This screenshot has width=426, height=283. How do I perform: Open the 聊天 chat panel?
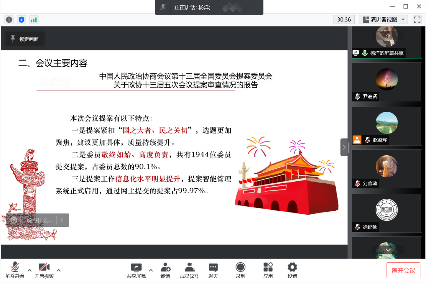pyautogui.click(x=213, y=270)
